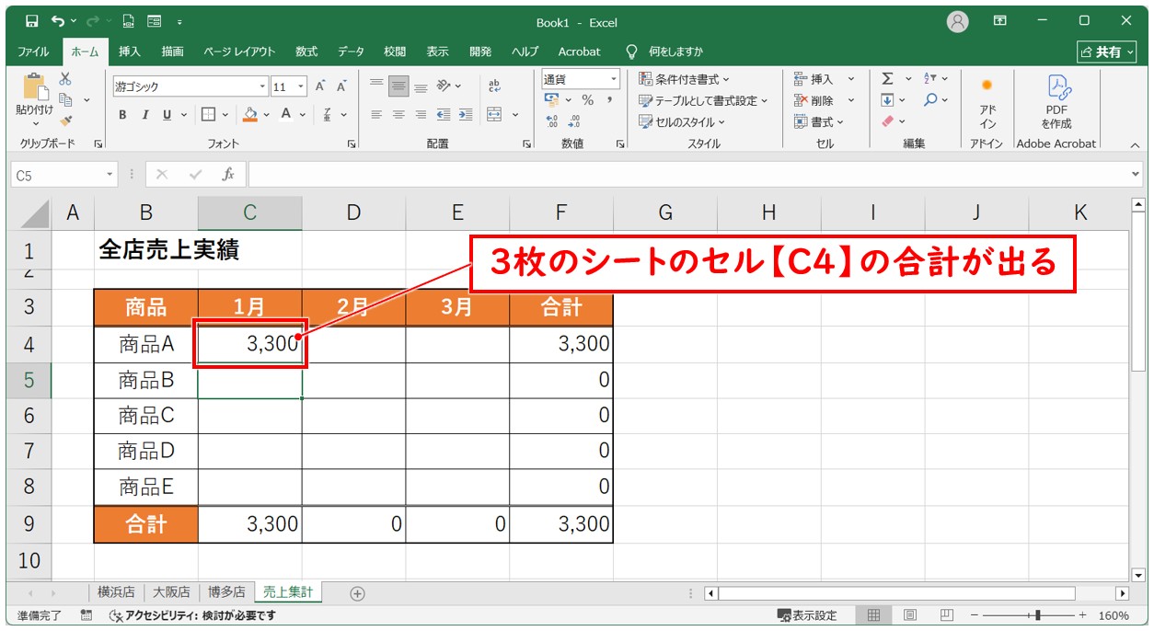Switch to the 横浜店 sheet tab
Viewport: 1154px width, 631px height.
click(x=116, y=592)
